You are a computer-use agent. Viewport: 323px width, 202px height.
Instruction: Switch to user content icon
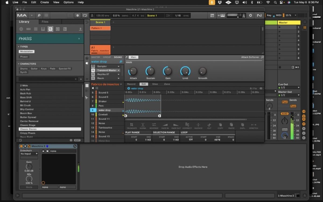pyautogui.click(x=80, y=29)
